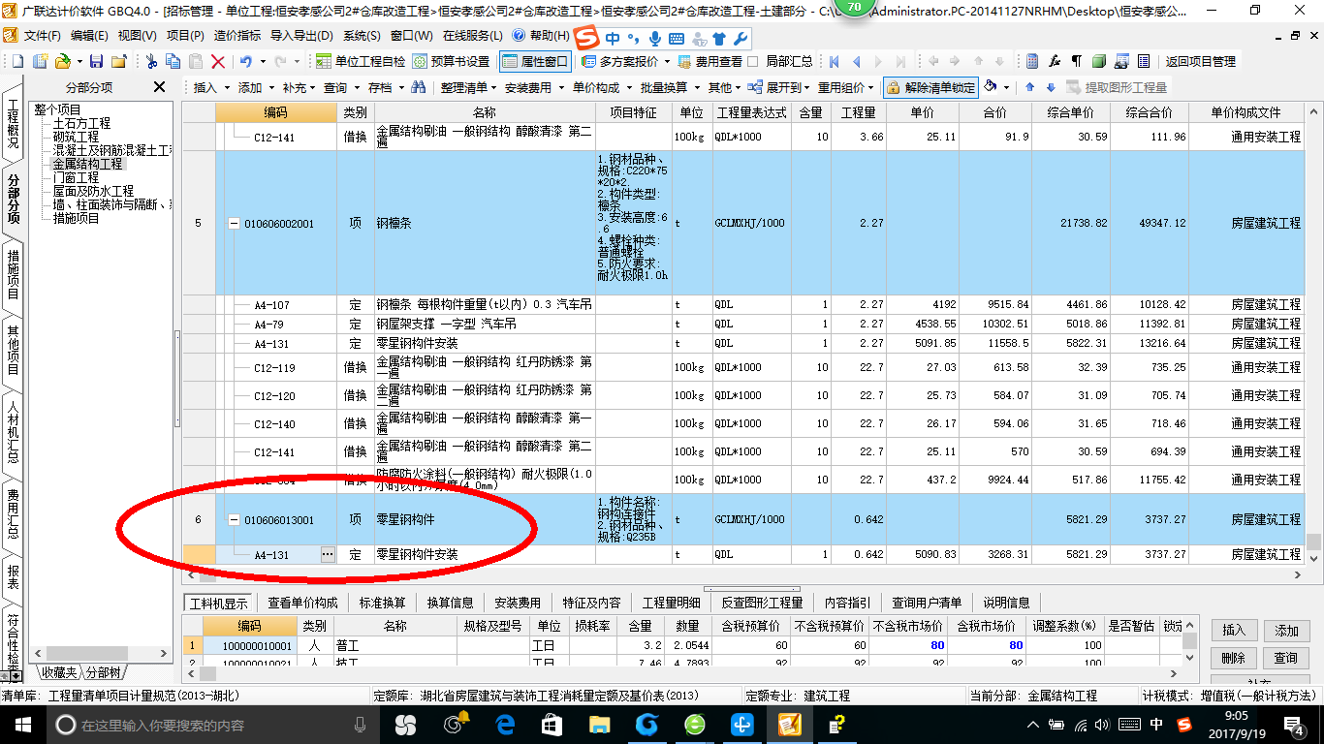Open the 造价指标 menu
The image size is (1324, 744).
point(236,35)
